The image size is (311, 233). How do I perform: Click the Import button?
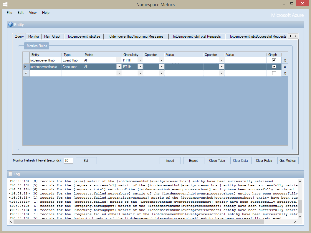170,161
